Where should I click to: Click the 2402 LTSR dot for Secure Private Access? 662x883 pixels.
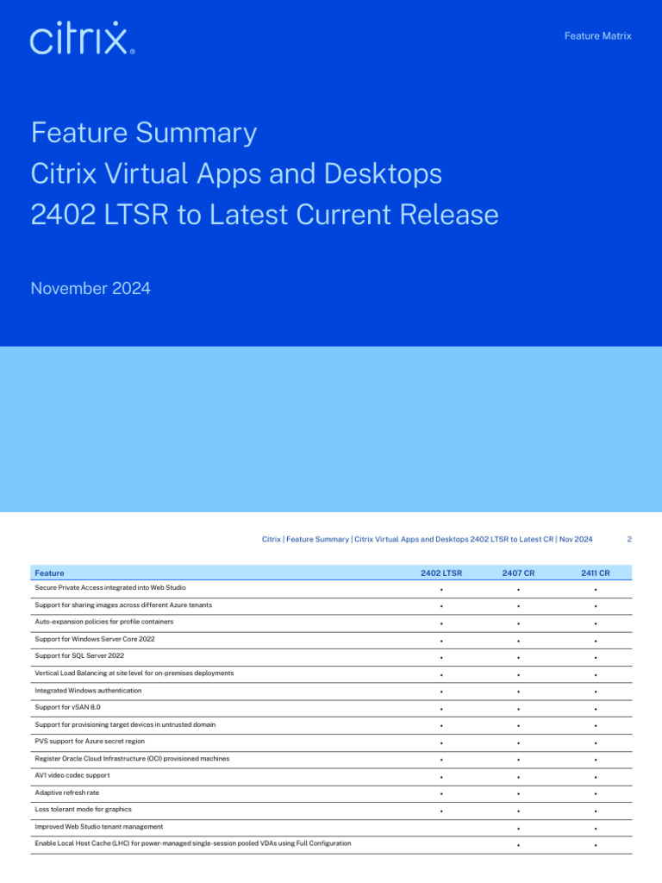click(x=441, y=590)
